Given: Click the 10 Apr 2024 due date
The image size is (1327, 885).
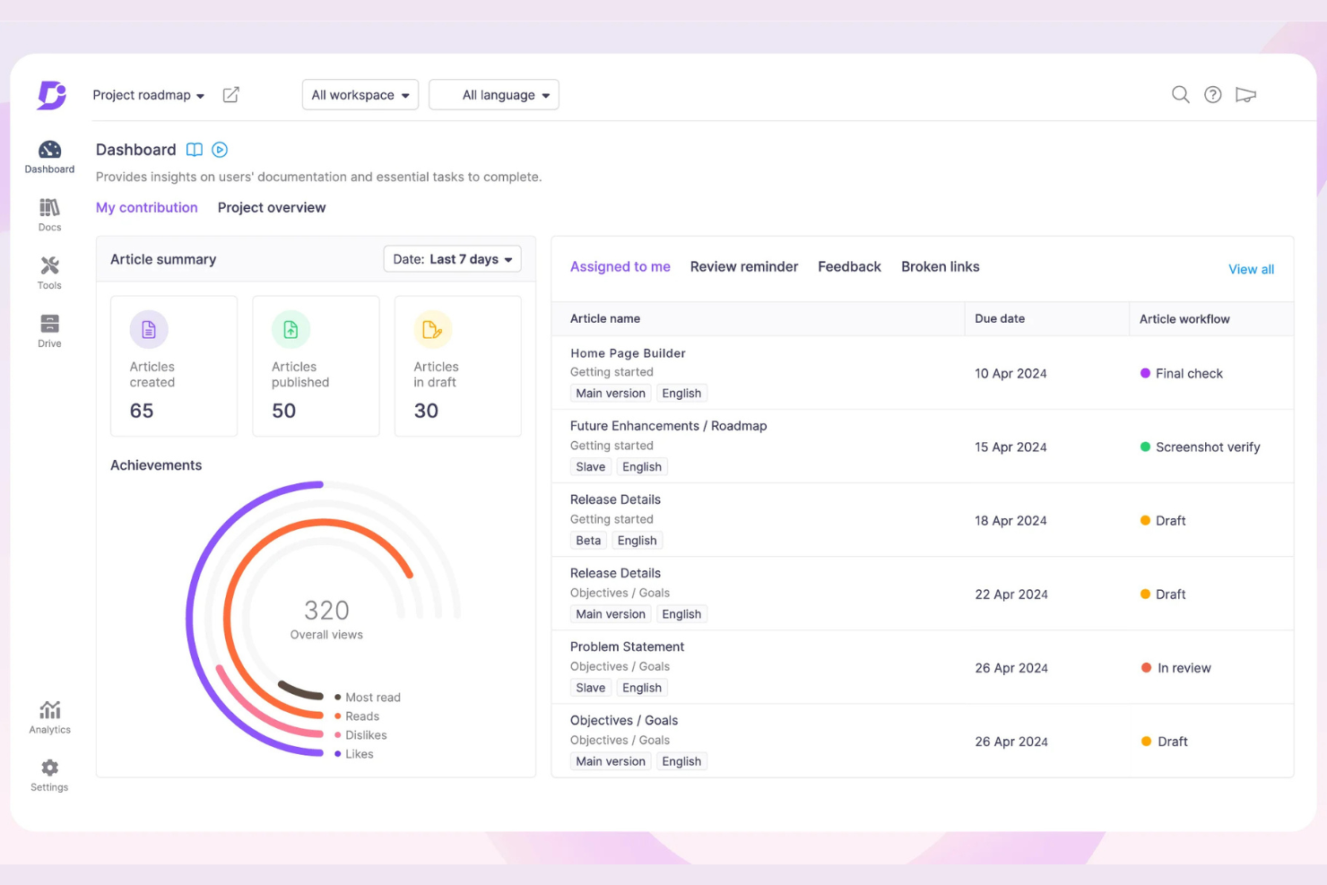Looking at the screenshot, I should pos(1010,373).
